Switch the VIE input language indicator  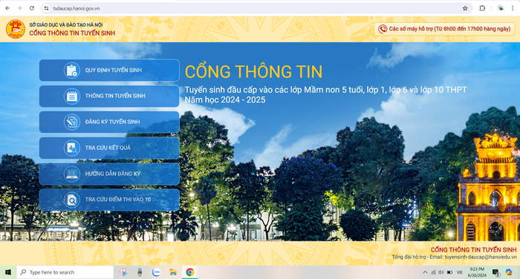click(460, 272)
